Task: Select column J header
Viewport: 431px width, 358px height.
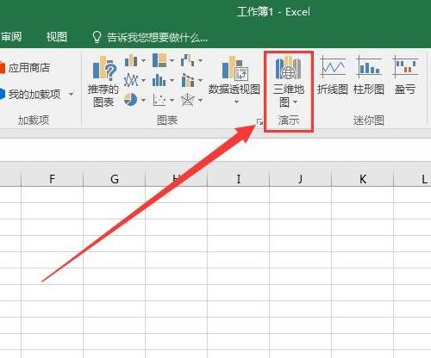Action: pos(301,179)
